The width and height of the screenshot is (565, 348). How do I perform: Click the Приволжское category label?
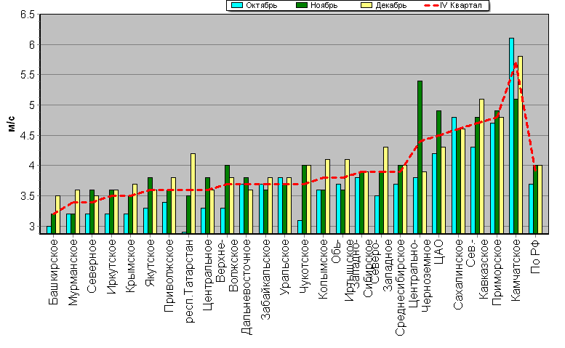coord(169,275)
